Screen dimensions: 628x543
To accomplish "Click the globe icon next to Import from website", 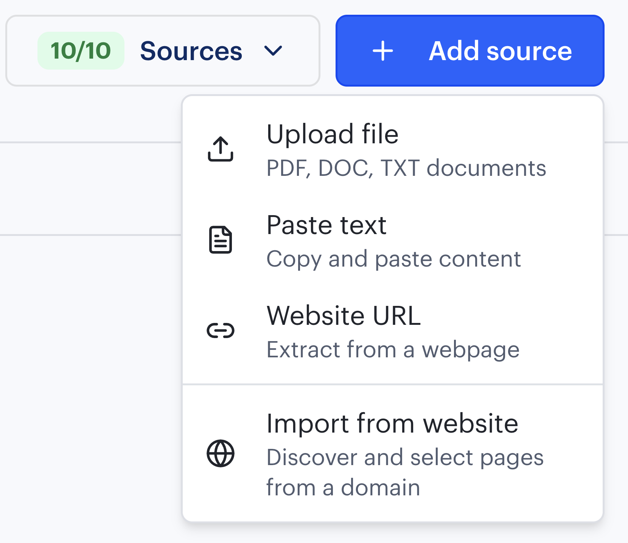I will click(221, 454).
